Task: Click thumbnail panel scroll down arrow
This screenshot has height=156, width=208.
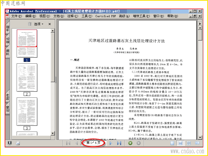Action: (53, 133)
